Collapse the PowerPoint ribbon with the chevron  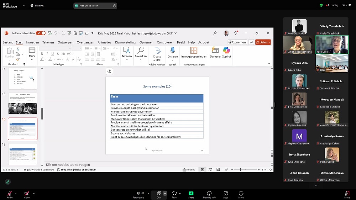[x=269, y=63]
